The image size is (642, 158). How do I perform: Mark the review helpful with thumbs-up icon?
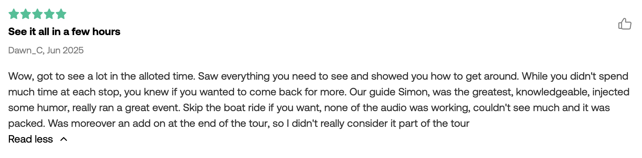pos(625,24)
